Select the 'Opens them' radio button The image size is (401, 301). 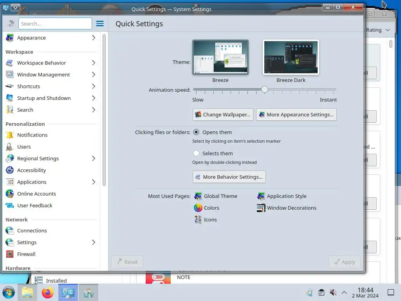(196, 132)
